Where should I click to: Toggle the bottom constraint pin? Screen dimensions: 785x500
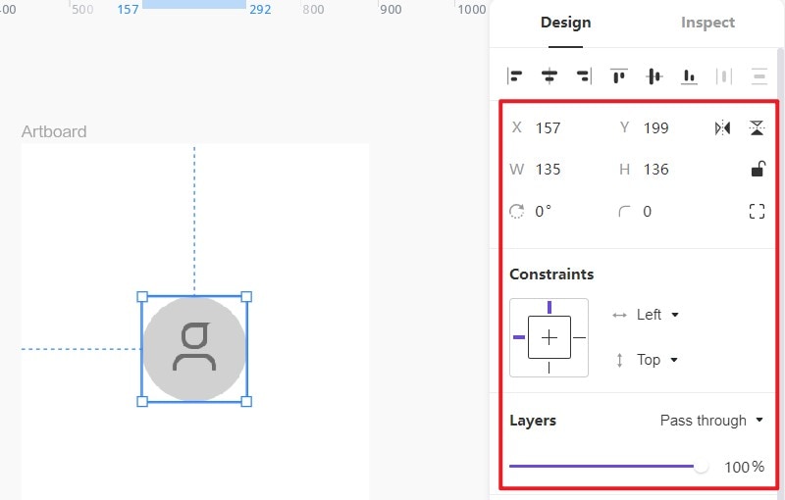[x=549, y=368]
